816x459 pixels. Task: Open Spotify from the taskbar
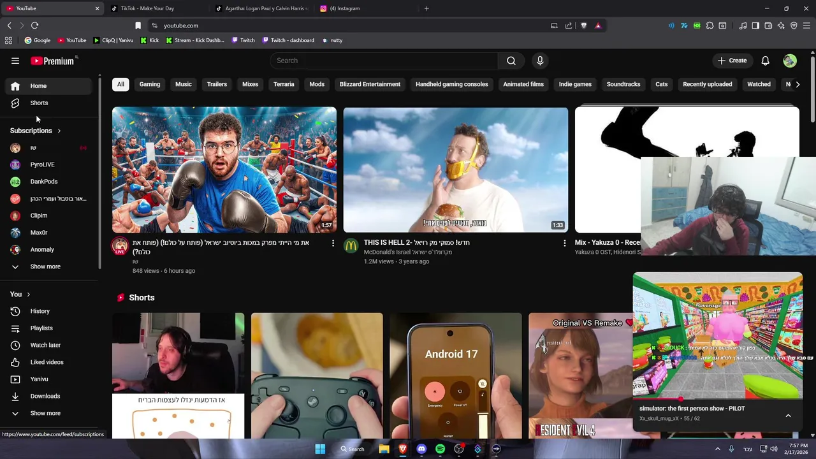(440, 449)
